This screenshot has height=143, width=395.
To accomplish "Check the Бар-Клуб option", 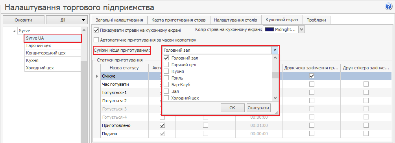I will 166,85.
